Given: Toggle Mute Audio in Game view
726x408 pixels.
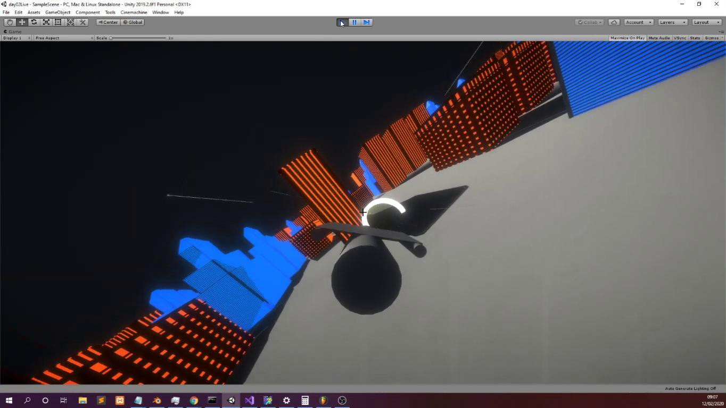Looking at the screenshot, I should point(659,38).
